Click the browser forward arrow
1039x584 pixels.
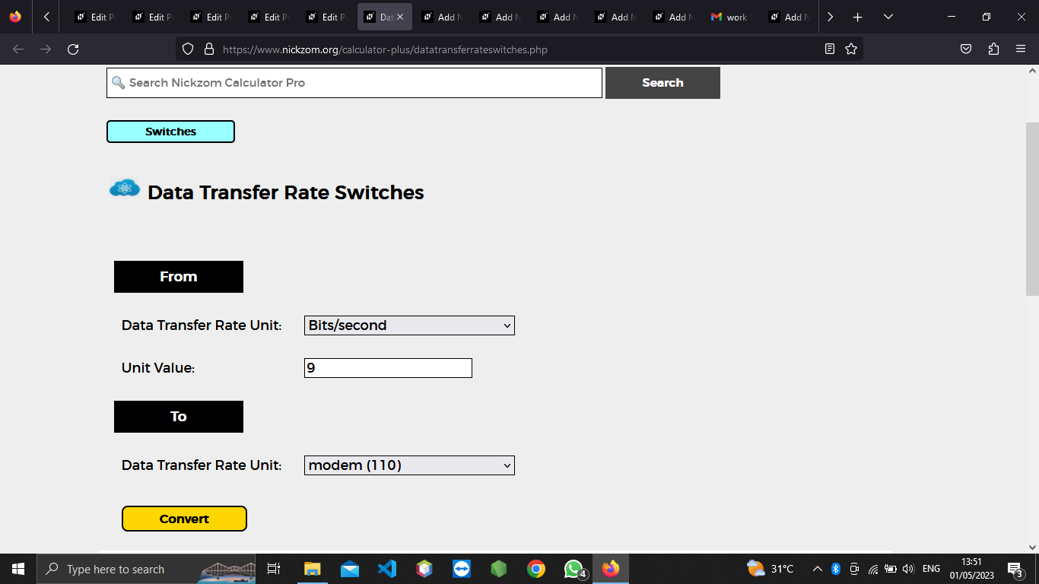tap(46, 49)
